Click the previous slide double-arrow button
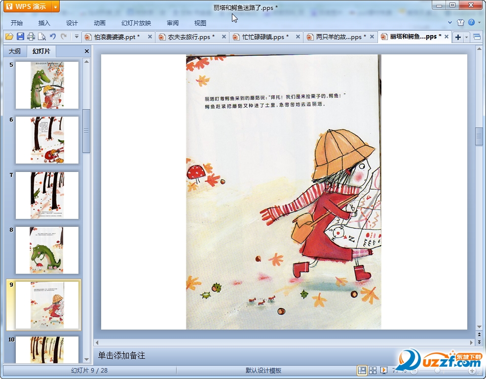 pos(479,335)
